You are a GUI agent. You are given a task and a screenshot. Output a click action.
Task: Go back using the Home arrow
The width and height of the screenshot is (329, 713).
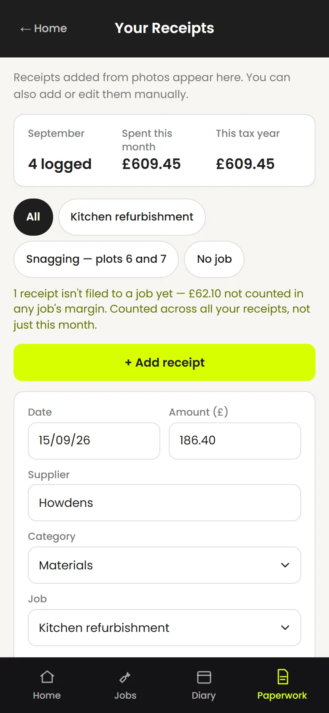point(44,28)
